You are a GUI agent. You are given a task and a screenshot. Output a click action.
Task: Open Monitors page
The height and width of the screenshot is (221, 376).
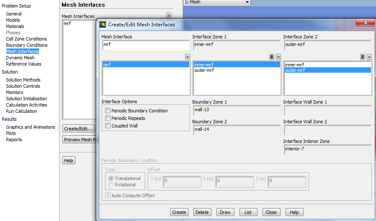click(15, 92)
